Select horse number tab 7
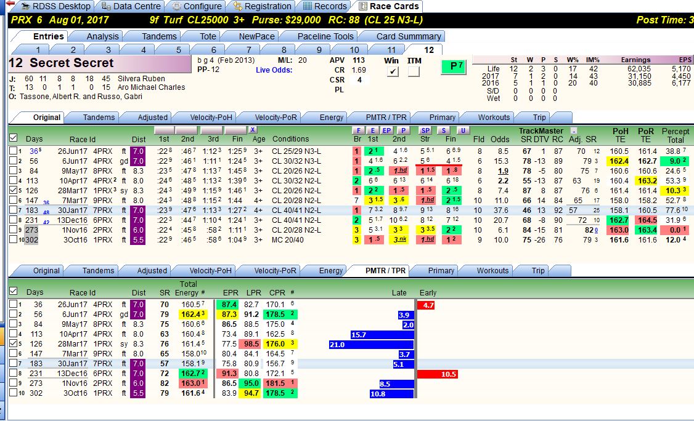 tap(249, 49)
